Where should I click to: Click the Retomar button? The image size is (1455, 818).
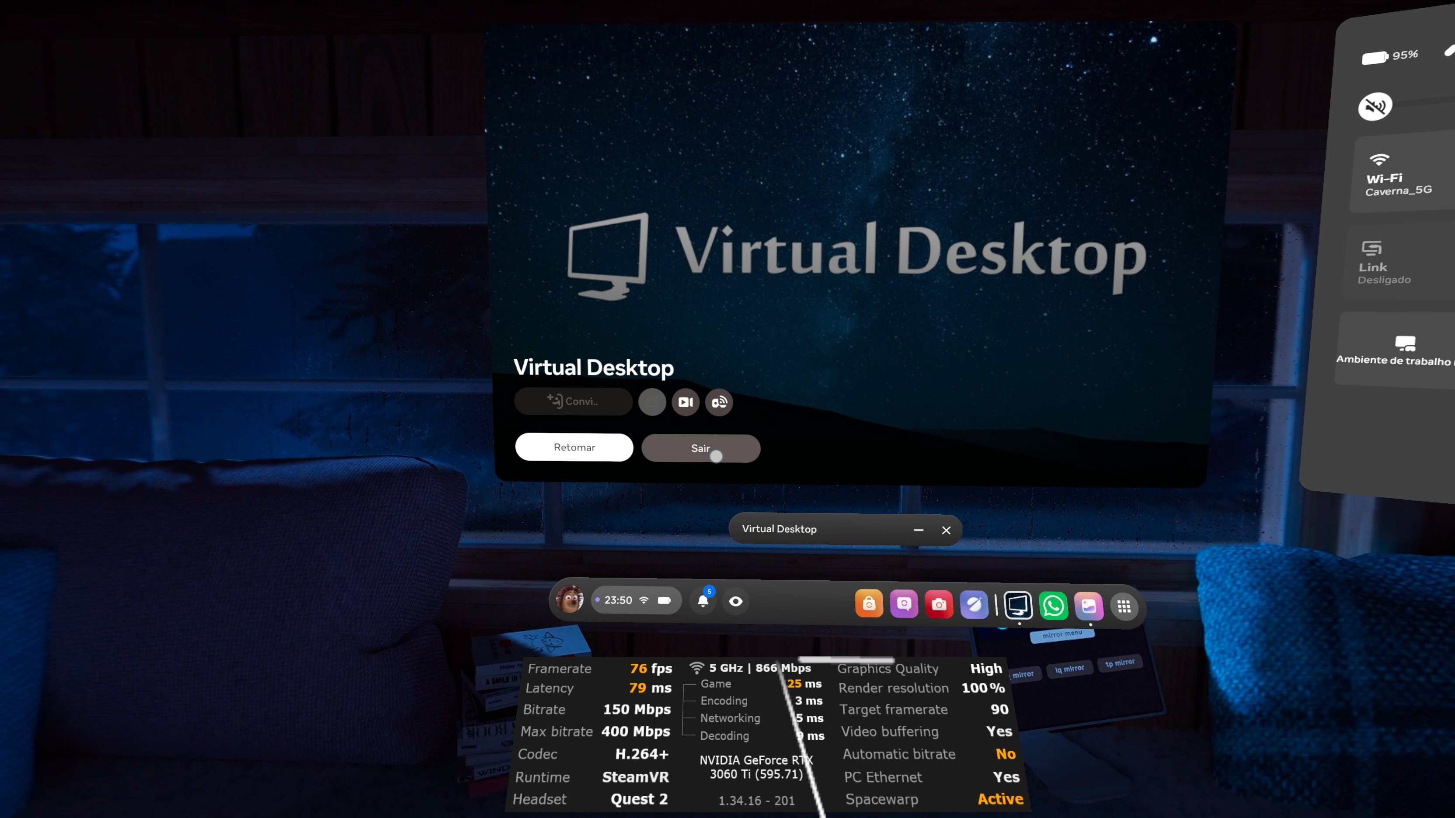click(574, 447)
